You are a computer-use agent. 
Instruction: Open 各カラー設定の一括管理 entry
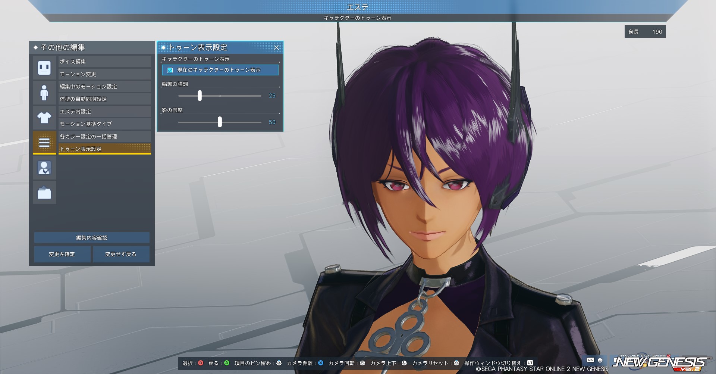tap(105, 137)
